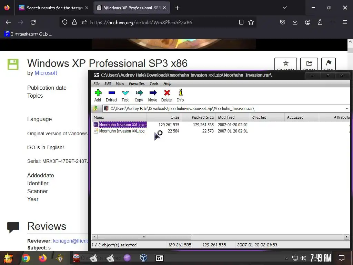Bookmark this page with the star
This screenshot has height=265, width=353.
(251, 22)
